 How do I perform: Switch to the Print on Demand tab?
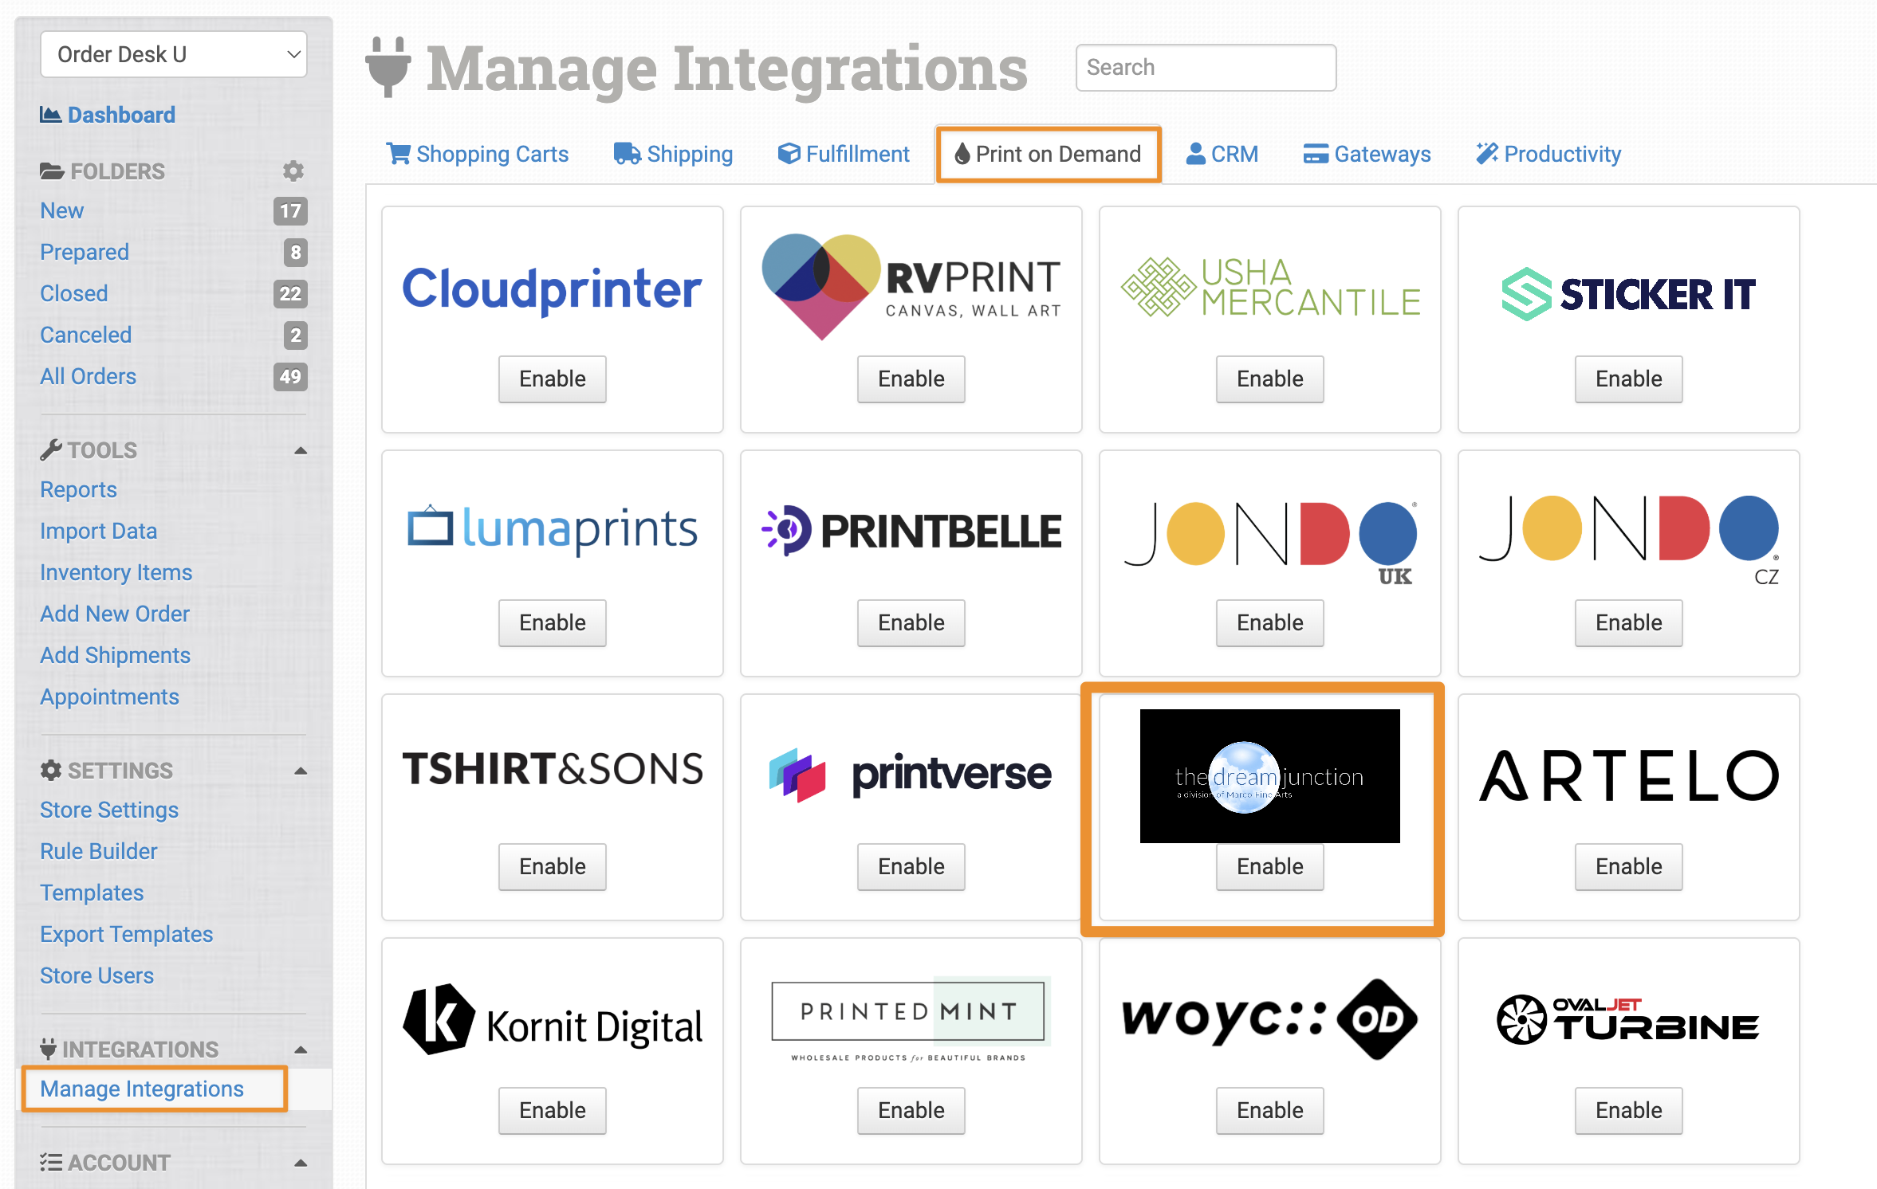1048,154
